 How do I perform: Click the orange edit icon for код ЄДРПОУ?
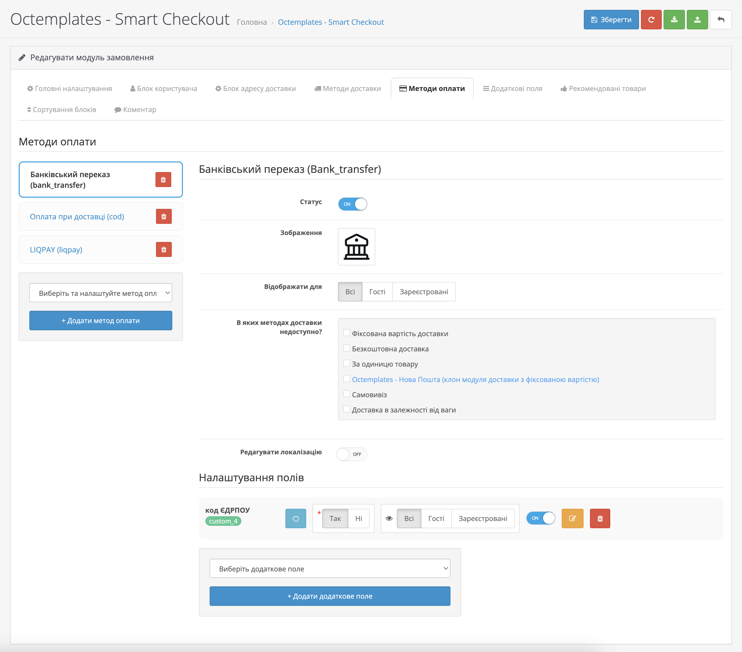tap(572, 518)
